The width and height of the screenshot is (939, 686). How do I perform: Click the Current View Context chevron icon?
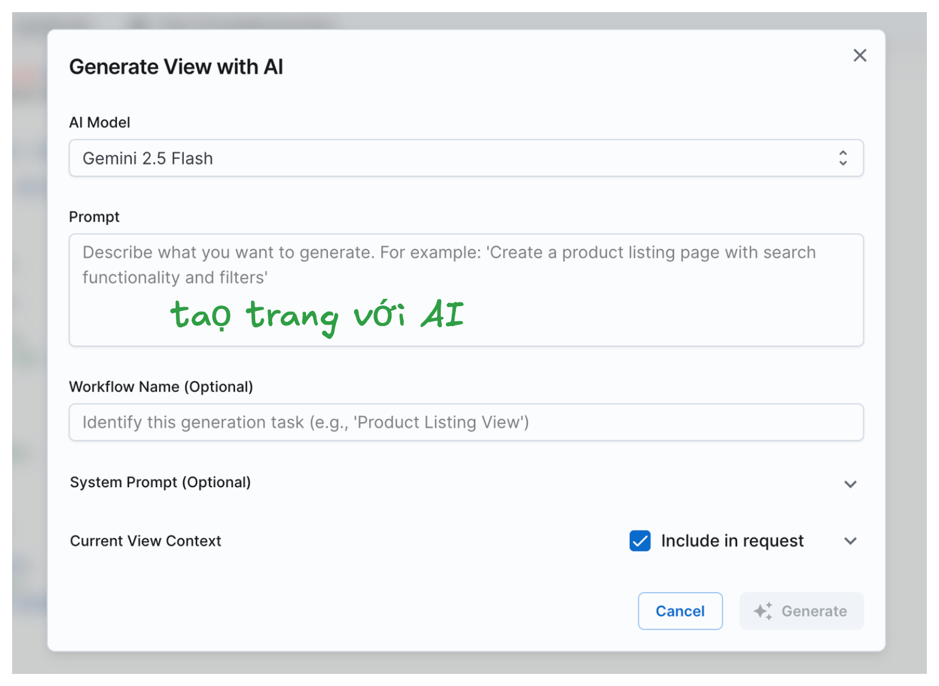850,541
